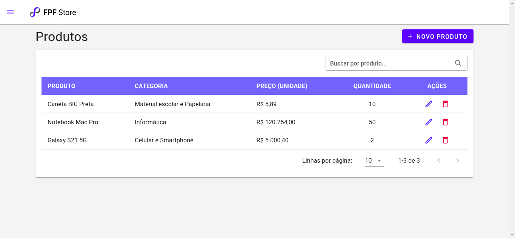
Task: Go to the previous page arrow
Action: [439, 160]
